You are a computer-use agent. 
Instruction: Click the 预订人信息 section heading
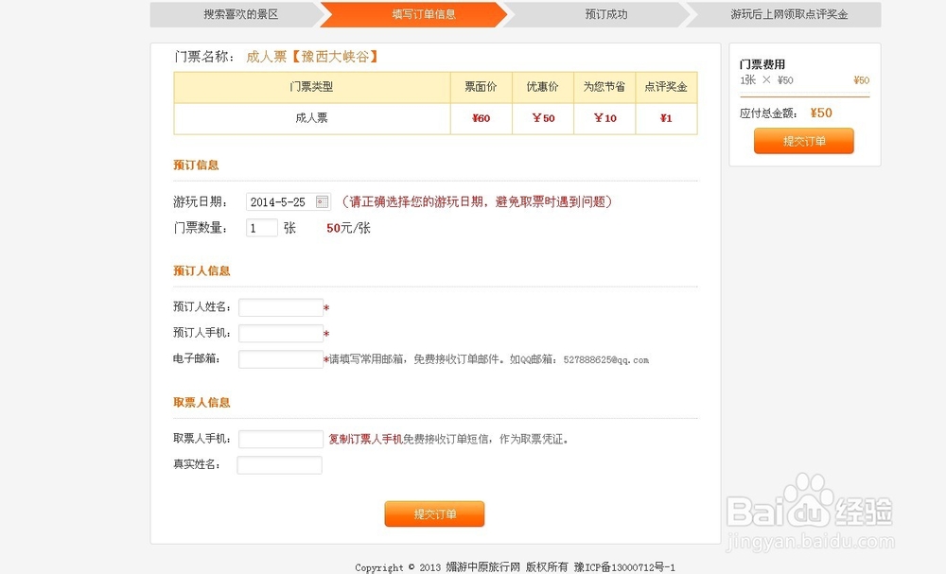[x=201, y=270]
